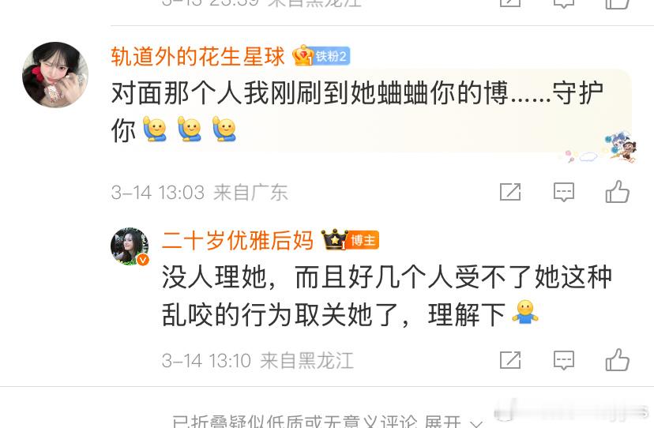654x428 pixels.
Task: Click the crown icon beside 轨道外的花生星球
Action: pyautogui.click(x=303, y=55)
